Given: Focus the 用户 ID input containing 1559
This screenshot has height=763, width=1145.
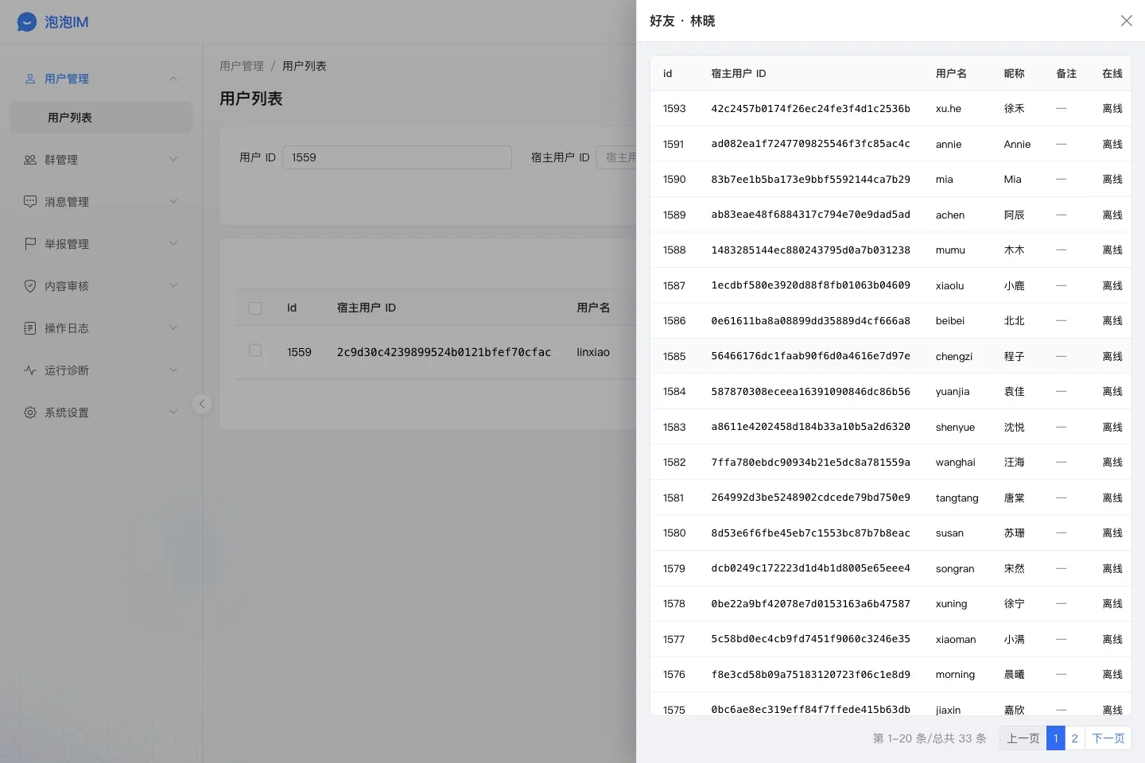Looking at the screenshot, I should coord(397,157).
